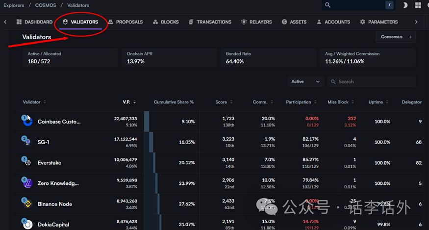This screenshot has width=429, height=230.
Task: Go to COSMOS breadcrumb
Action: point(46,5)
